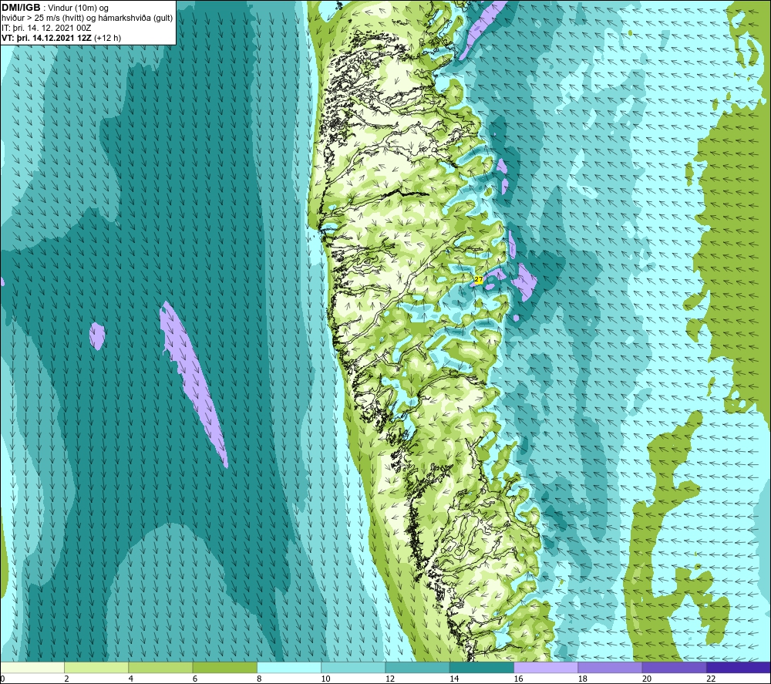Click the small purple oval patch west of the band
The image size is (771, 684).
point(97,336)
